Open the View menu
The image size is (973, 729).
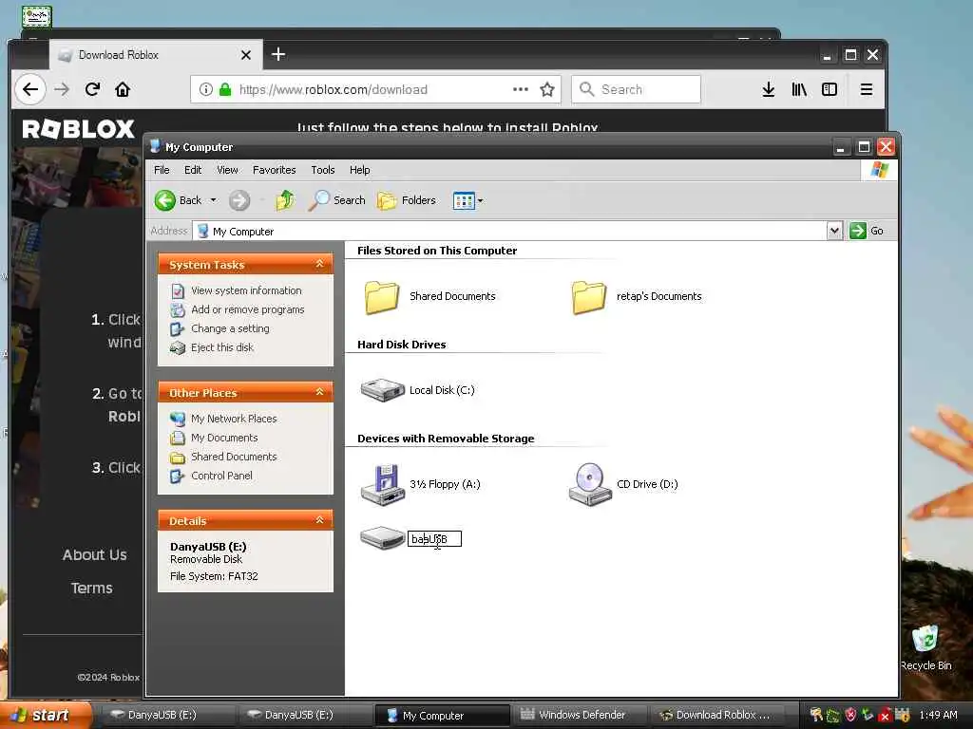pos(227,170)
